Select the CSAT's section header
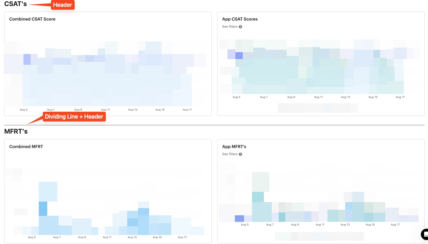428x244 pixels. 16,4
